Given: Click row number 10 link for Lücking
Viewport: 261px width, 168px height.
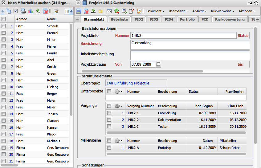Looking at the screenshot, I should click(x=11, y=87).
